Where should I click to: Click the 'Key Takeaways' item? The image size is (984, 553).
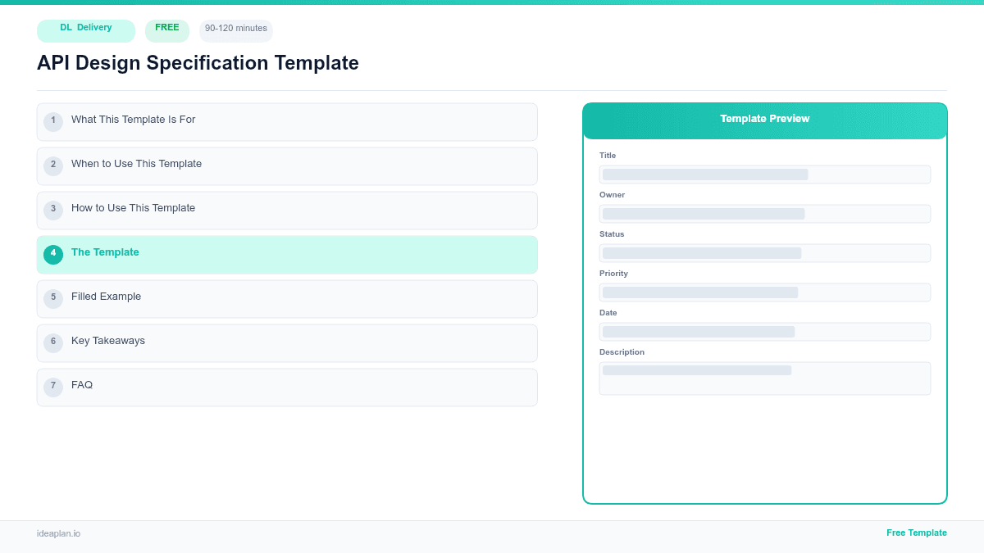108,342
